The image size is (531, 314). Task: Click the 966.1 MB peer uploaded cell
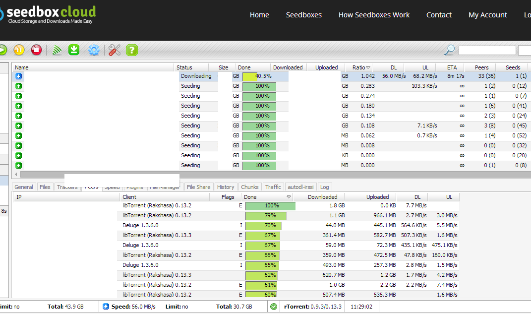(384, 216)
